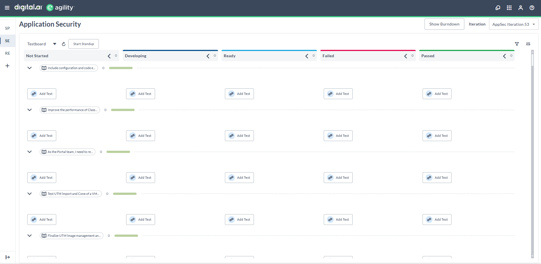Click the progress bar beside 'Finalize UTM image management'

point(126,235)
